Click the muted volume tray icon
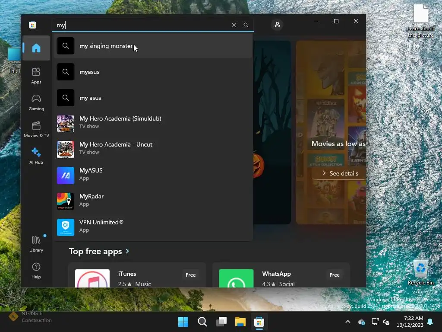This screenshot has height=332, width=442. (x=386, y=322)
